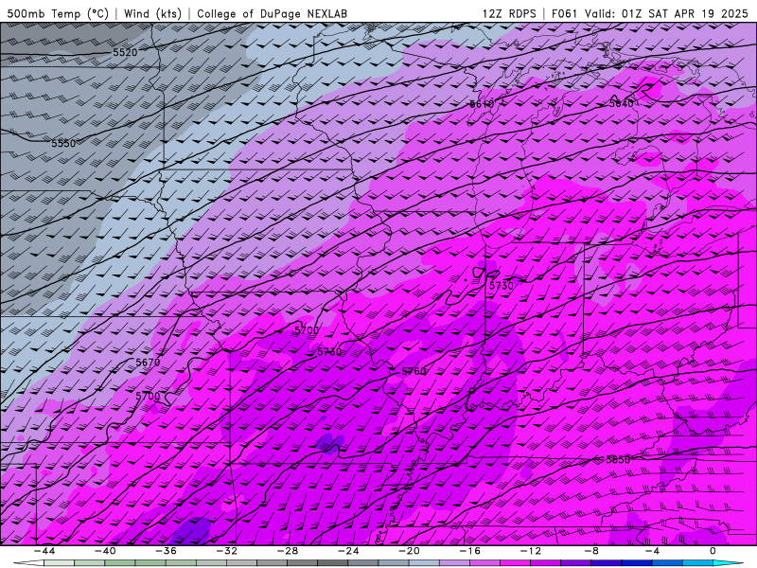This screenshot has height=568, width=757.
Task: Click the 5730 label beside the small closed contour
Action: [502, 286]
